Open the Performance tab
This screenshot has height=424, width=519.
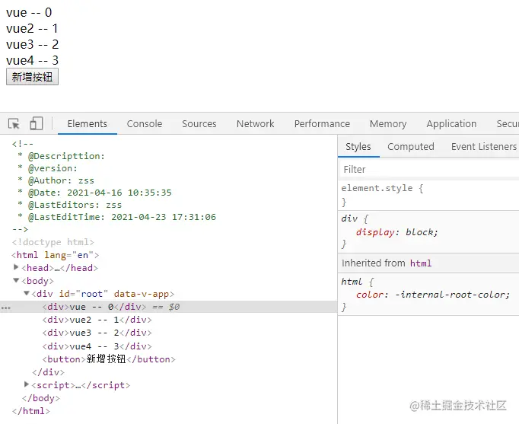(x=322, y=124)
